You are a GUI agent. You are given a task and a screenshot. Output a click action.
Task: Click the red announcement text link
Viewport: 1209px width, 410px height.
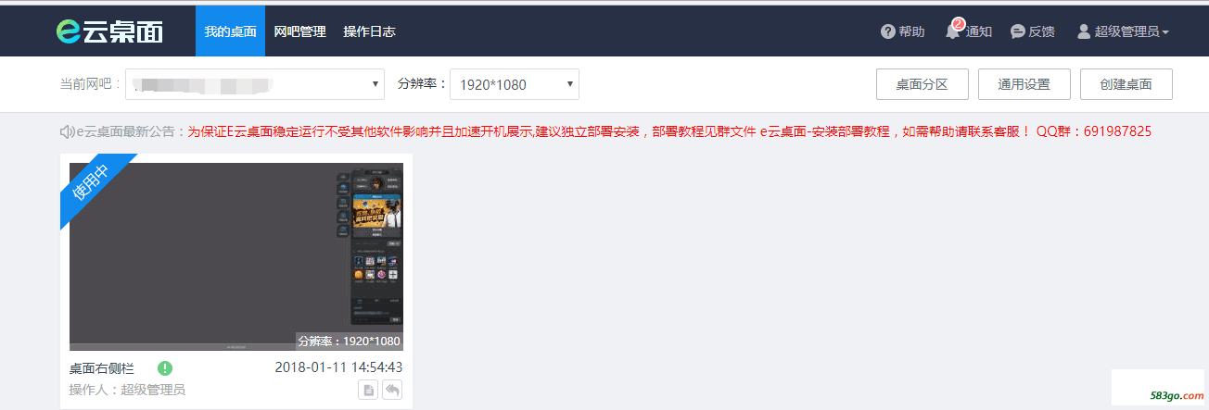tap(669, 131)
